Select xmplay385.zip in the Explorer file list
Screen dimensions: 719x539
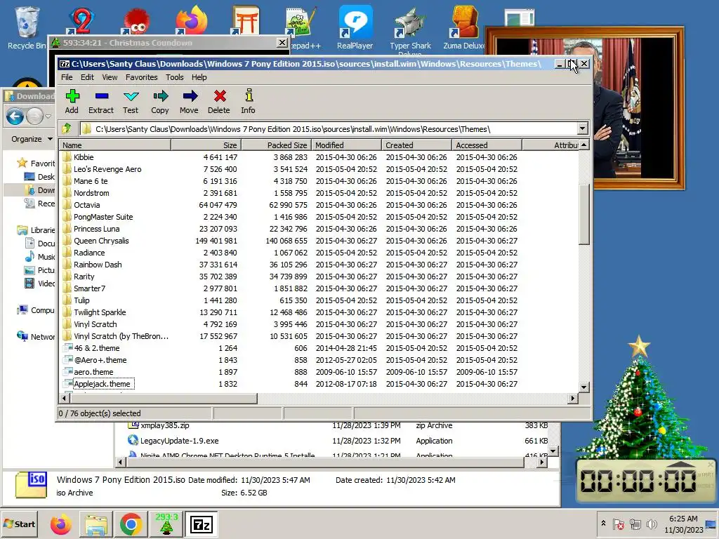(164, 425)
